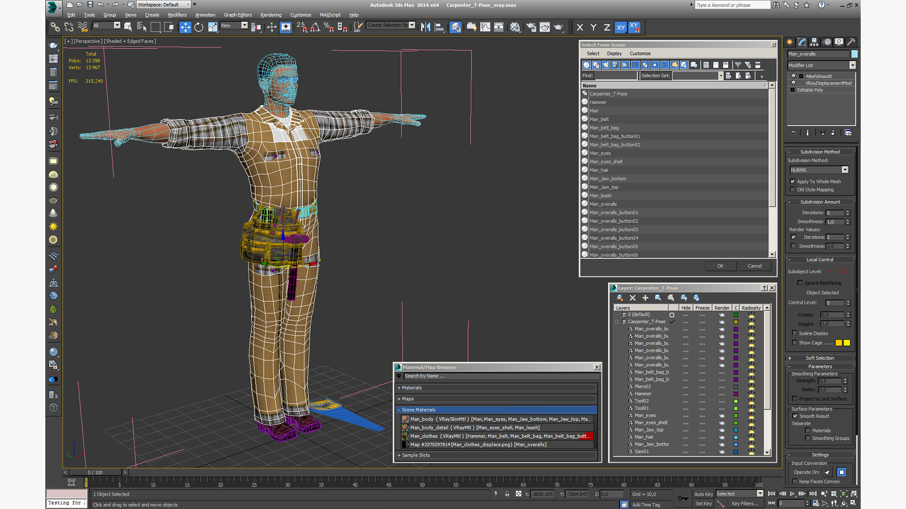Enable Old Style Mapping checkbox
Viewport: 906px width, 509px height.
coord(793,189)
